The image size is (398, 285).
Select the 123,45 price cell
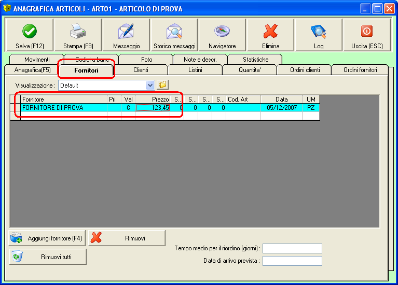(x=153, y=107)
